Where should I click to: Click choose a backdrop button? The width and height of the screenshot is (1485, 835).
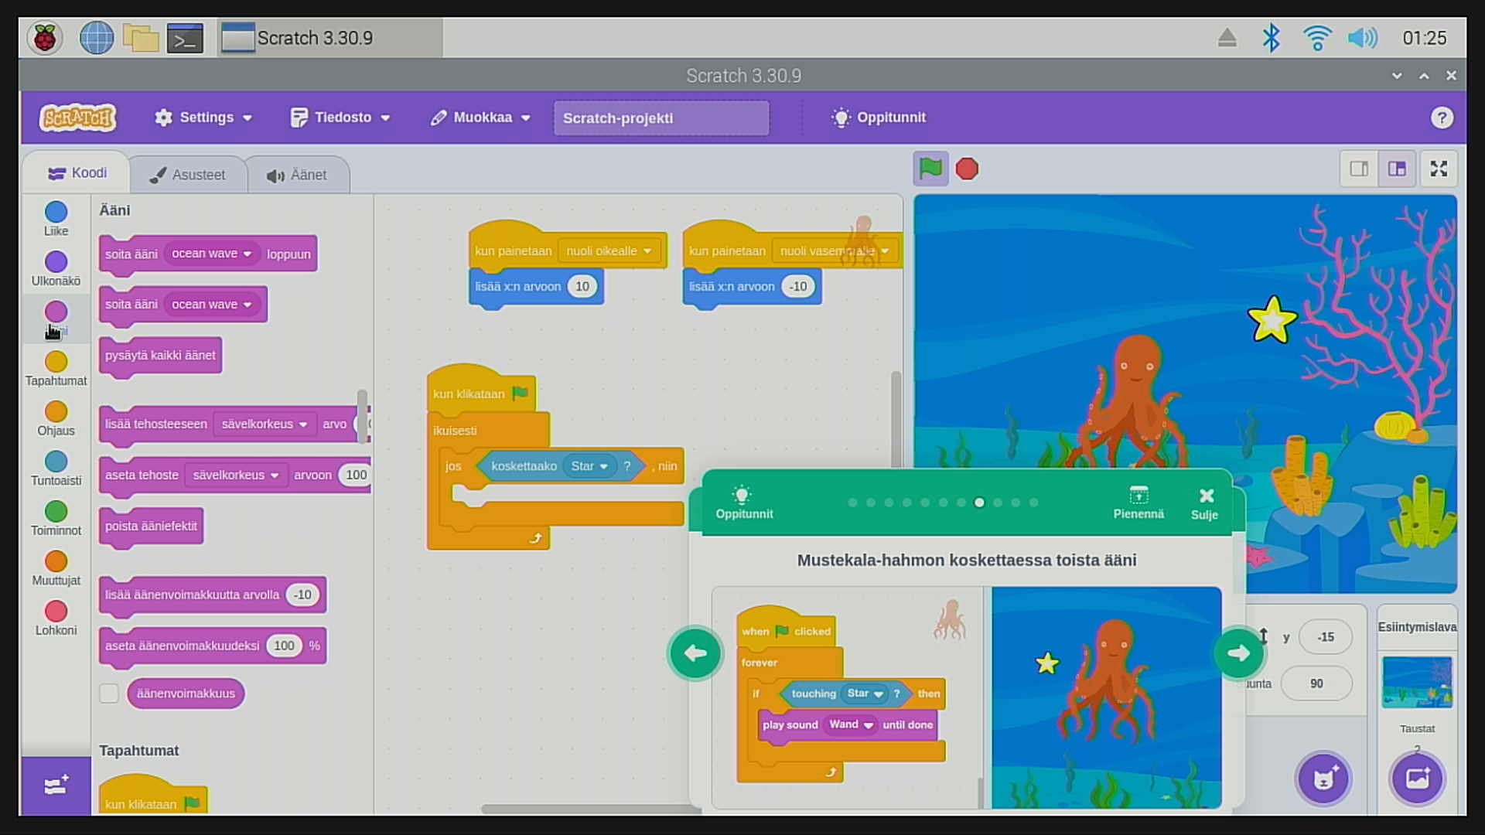pyautogui.click(x=1417, y=778)
